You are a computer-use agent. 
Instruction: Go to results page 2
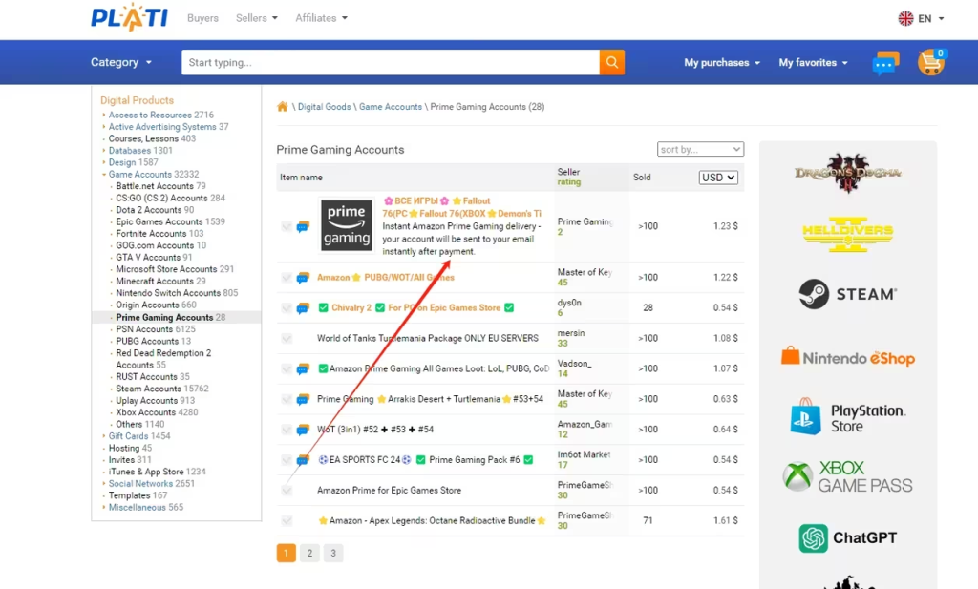pyautogui.click(x=309, y=553)
